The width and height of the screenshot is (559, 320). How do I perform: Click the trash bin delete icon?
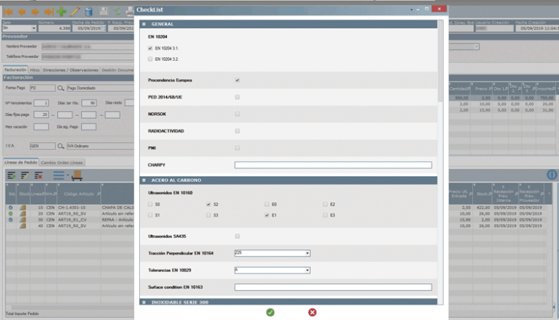pos(88,11)
